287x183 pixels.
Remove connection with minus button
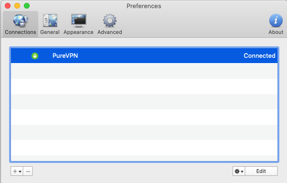coord(28,171)
